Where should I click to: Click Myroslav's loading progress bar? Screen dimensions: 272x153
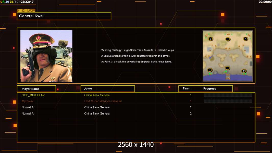click(228, 101)
